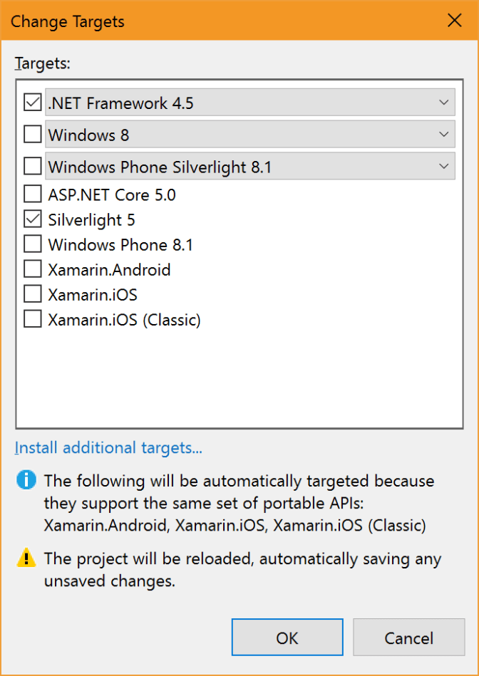Select the Silverlight 5 row label
Image resolution: width=479 pixels, height=676 pixels.
(x=92, y=219)
